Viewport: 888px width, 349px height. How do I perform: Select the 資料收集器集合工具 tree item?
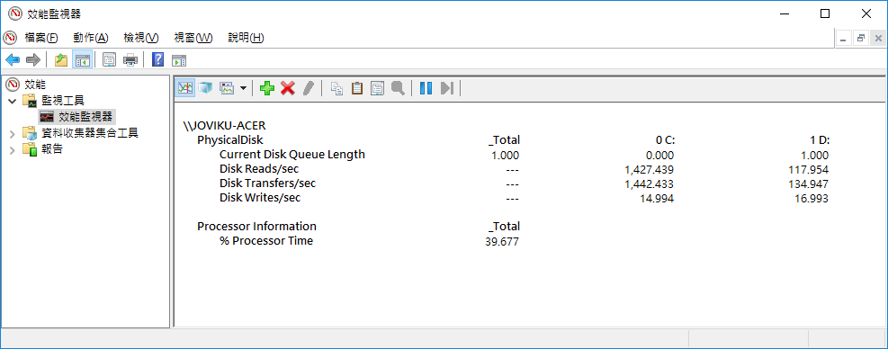(90, 133)
